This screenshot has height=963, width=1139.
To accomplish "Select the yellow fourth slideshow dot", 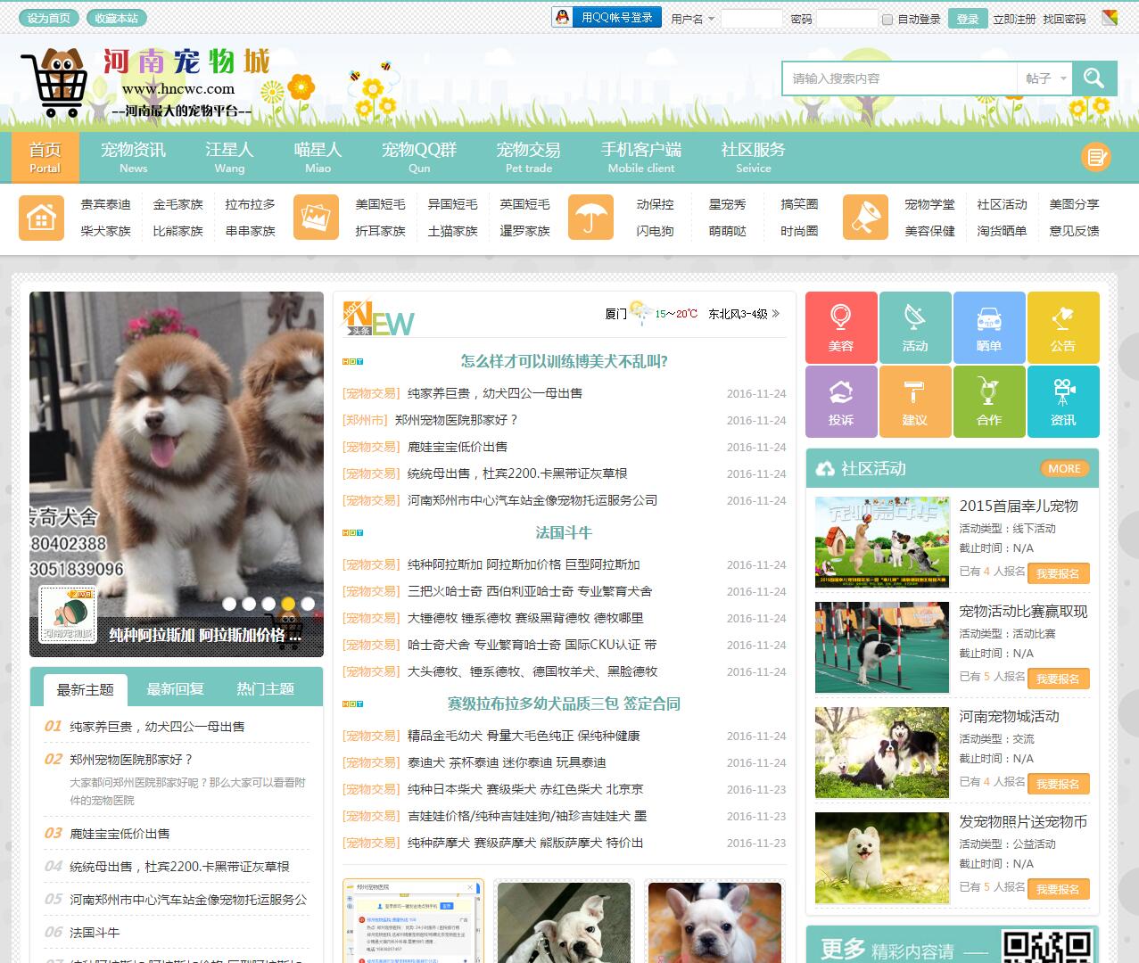I will (x=288, y=604).
